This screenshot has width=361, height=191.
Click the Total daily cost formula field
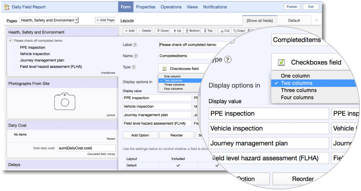[87, 148]
